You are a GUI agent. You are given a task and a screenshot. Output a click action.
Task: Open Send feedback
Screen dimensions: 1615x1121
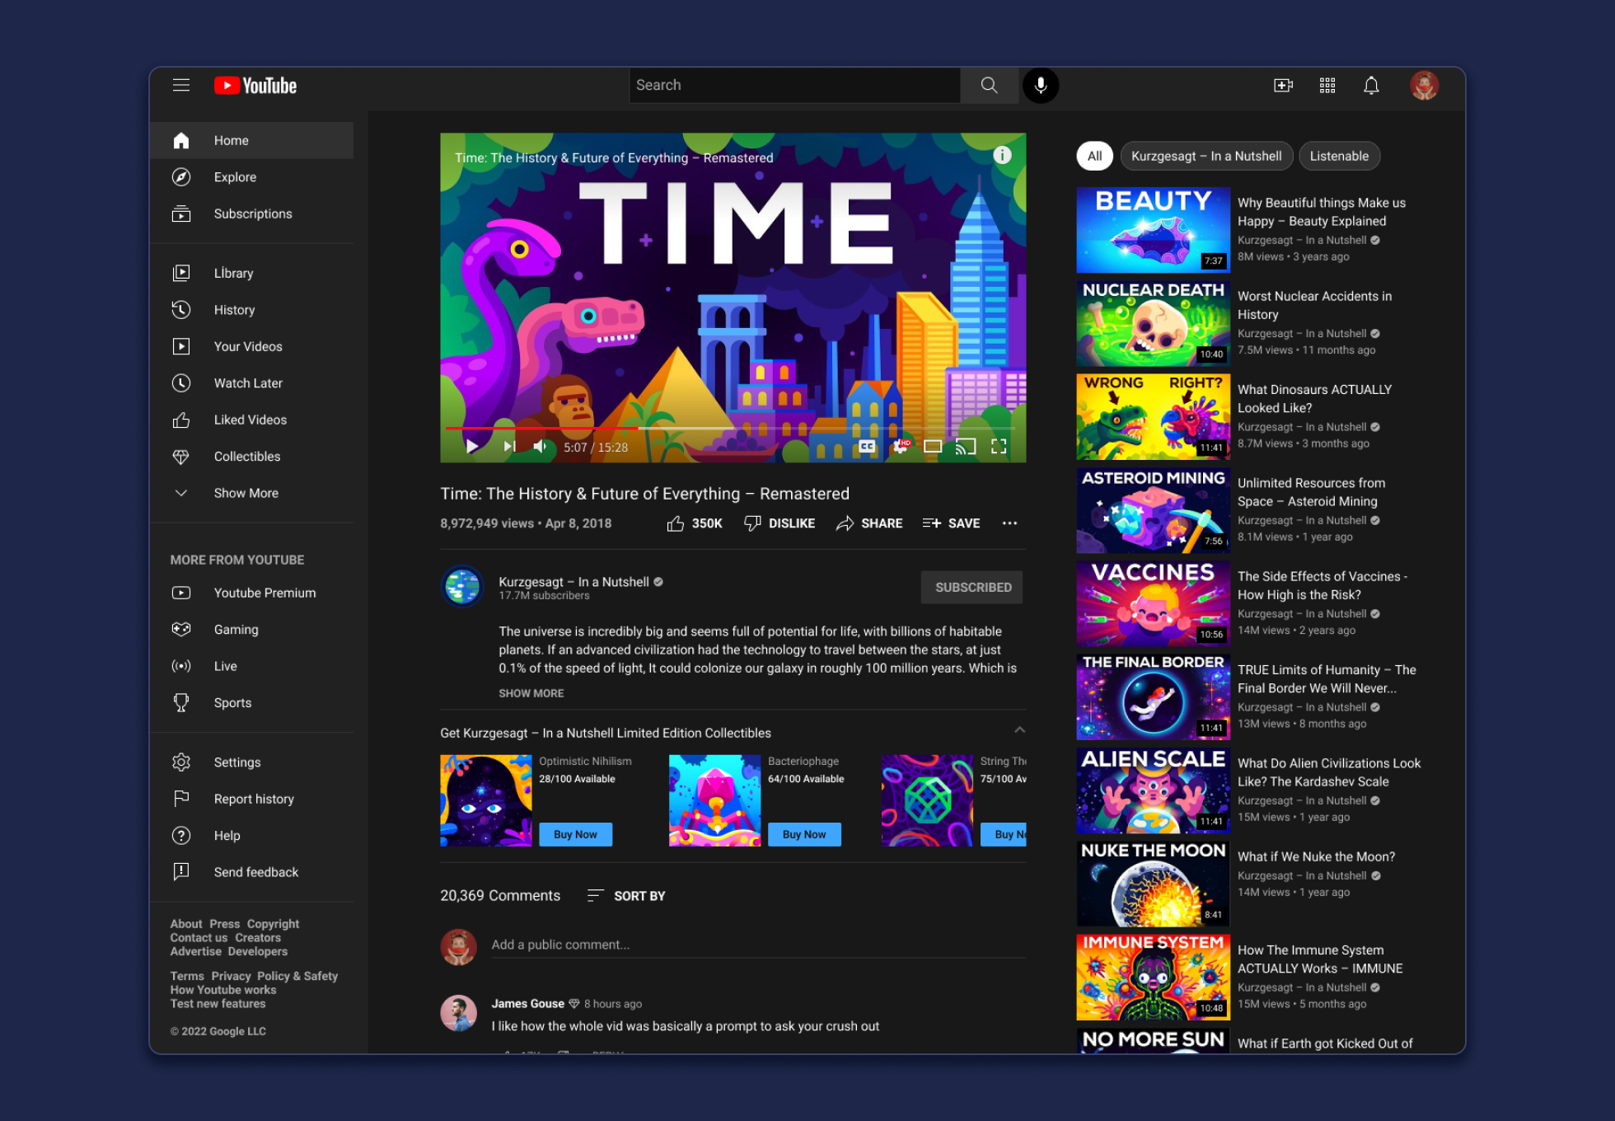[x=251, y=872]
